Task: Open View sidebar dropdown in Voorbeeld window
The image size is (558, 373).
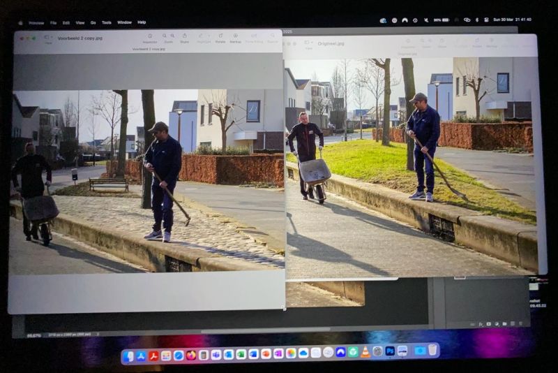Action: [x=48, y=38]
